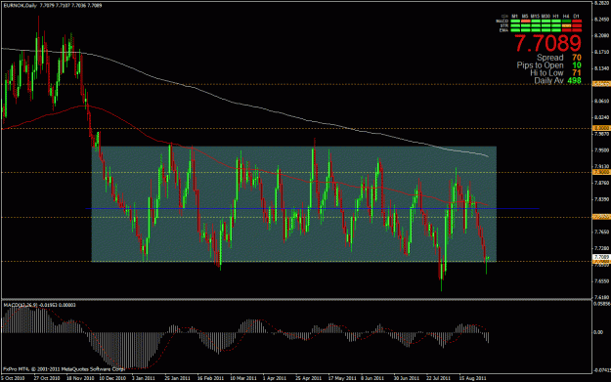Click the 8.1340 price scale label
611x382 pixels.
pyautogui.click(x=602, y=68)
